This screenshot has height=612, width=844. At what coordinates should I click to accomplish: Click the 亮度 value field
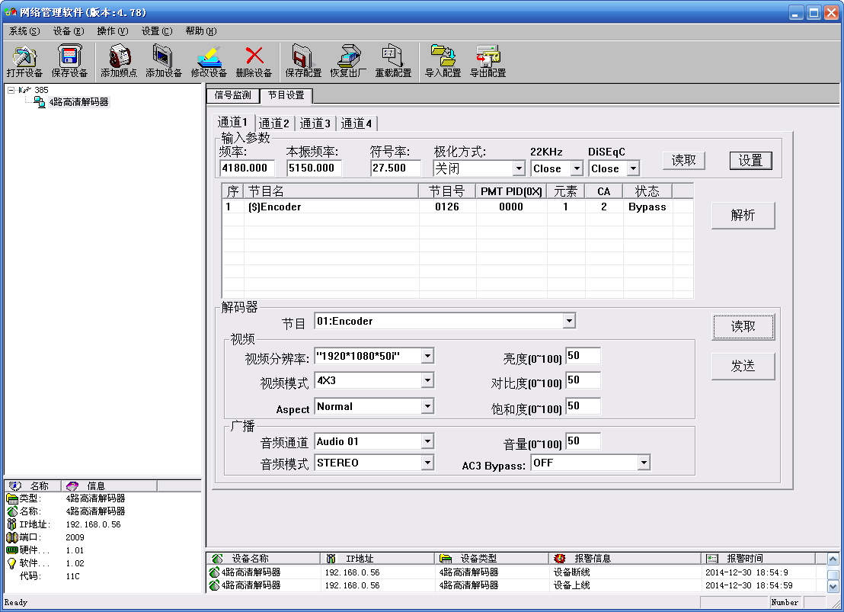583,356
